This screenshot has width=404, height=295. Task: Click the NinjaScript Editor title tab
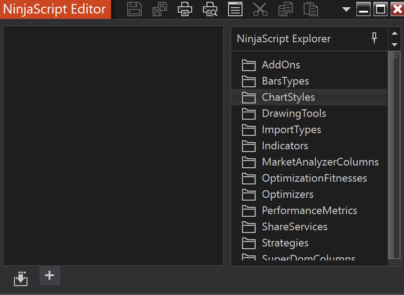55,9
